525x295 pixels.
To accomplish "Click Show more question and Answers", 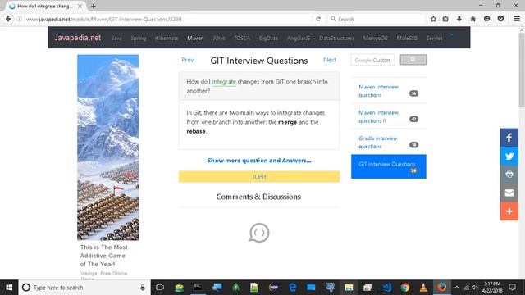I will point(259,161).
